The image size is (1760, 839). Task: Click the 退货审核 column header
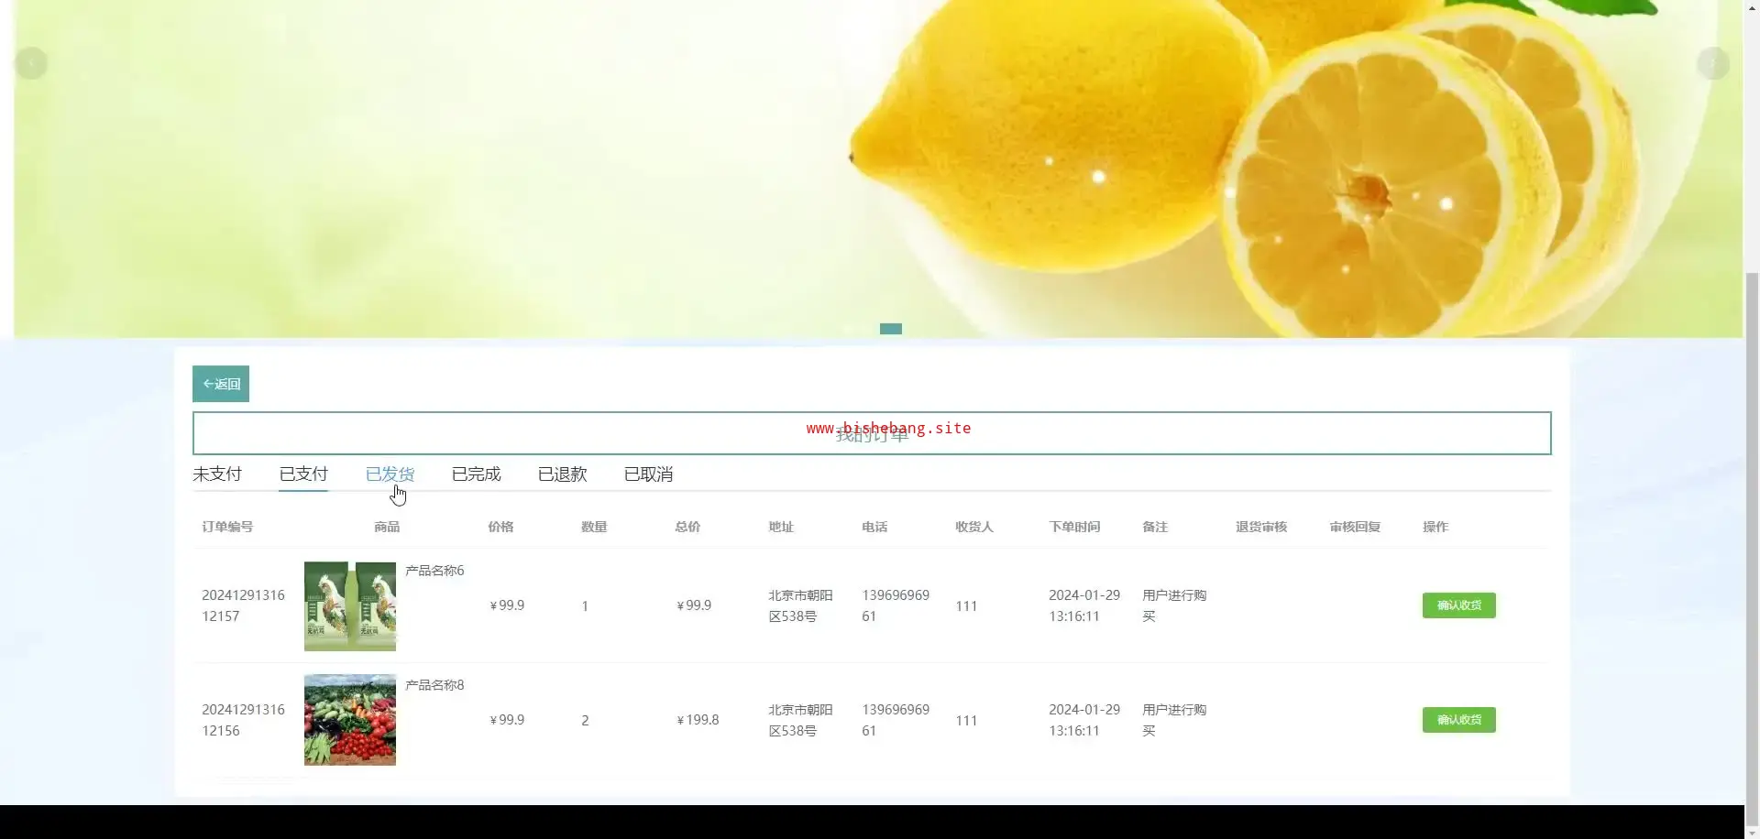click(x=1261, y=527)
